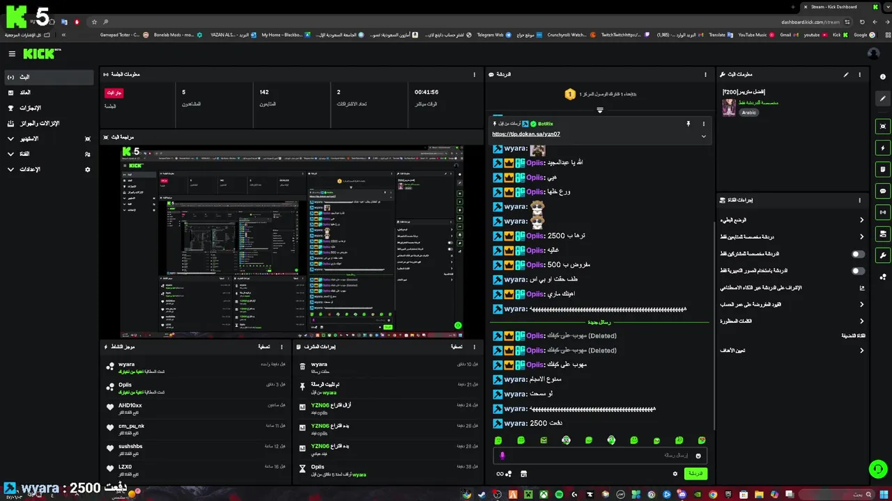
Task: Insert the first Kick emote in quick row
Action: (498, 440)
